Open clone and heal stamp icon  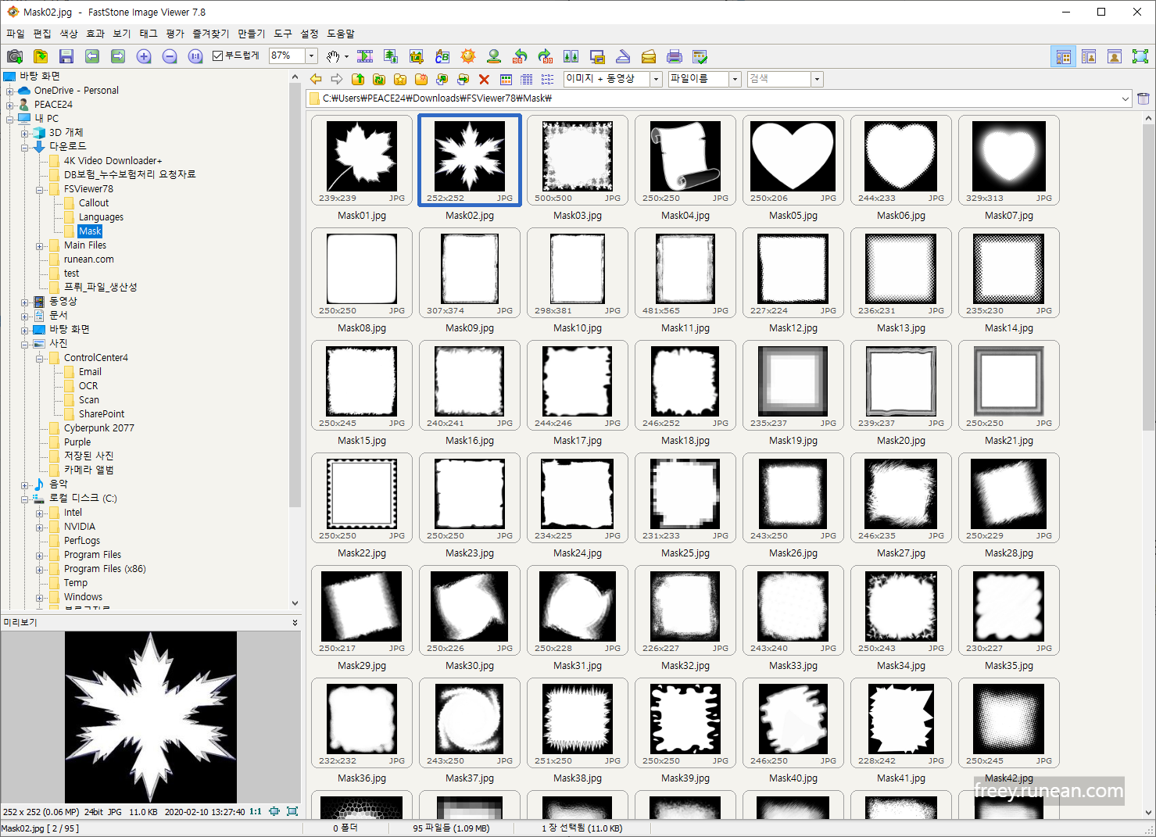click(494, 56)
